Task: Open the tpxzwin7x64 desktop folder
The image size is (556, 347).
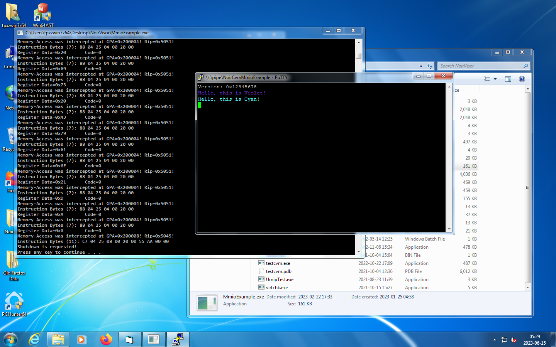Action: point(14,15)
